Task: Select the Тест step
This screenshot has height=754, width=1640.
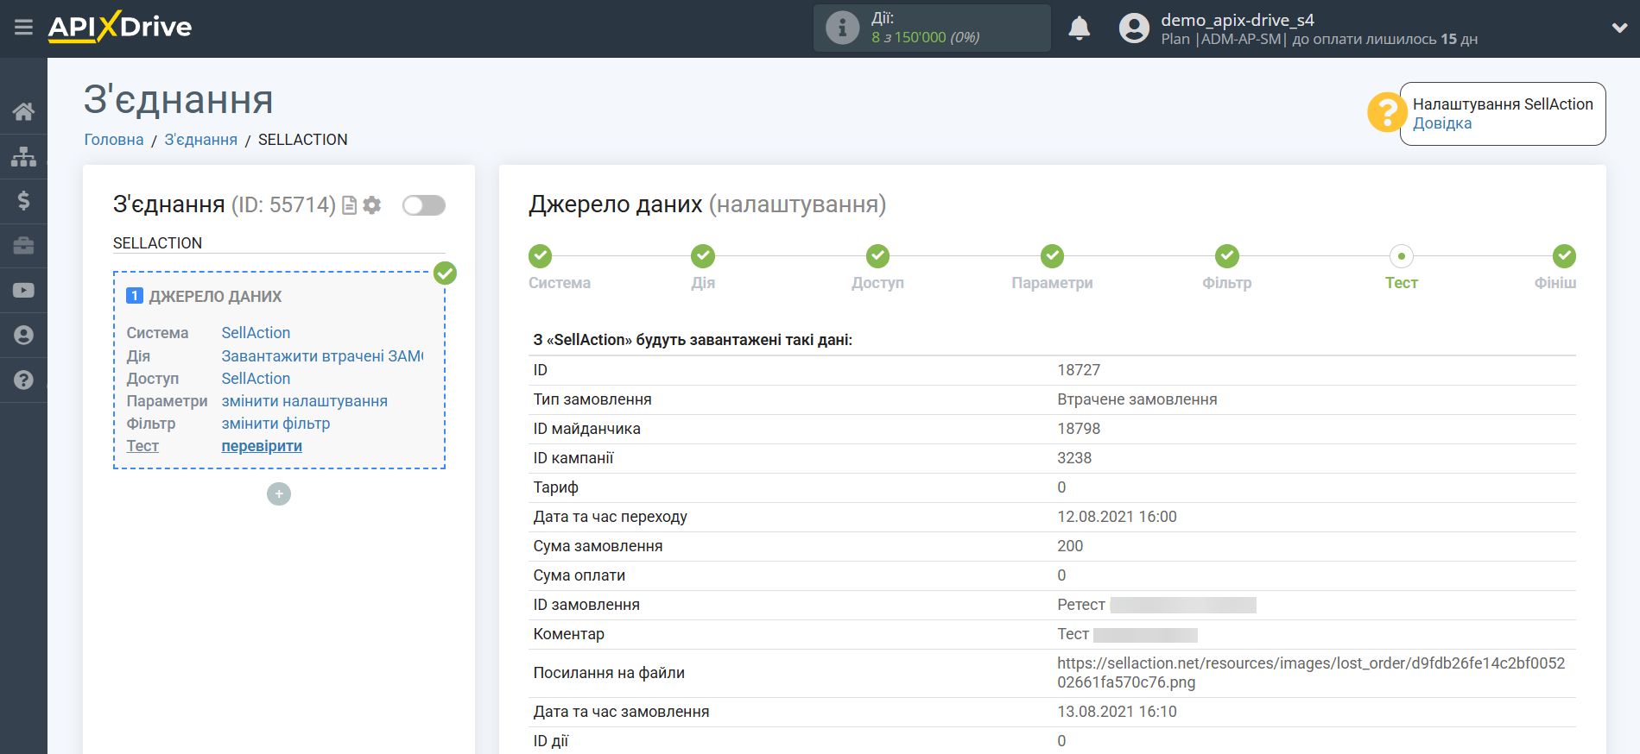Action: [1402, 256]
